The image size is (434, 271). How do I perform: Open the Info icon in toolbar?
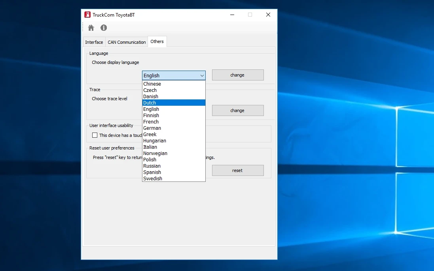104,28
